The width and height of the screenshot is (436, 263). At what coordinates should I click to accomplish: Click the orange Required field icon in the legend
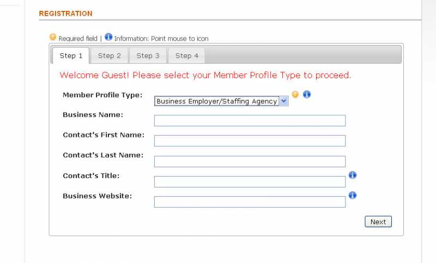point(53,37)
